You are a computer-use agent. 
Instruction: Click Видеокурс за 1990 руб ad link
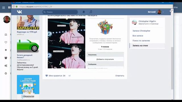27,32
